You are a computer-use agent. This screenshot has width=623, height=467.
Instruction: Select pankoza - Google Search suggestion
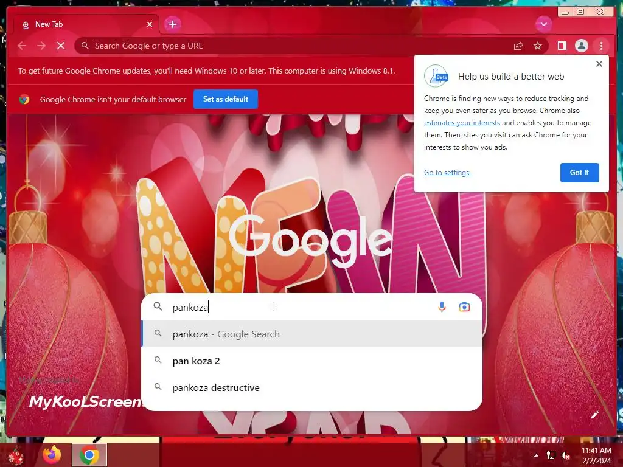[311, 334]
